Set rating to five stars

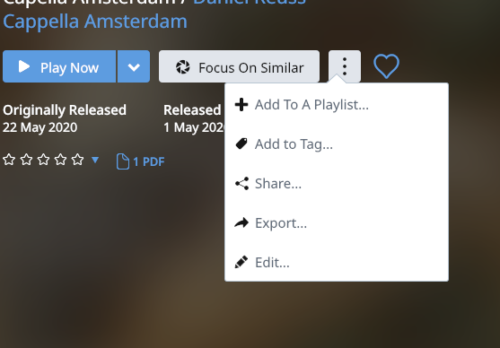tap(77, 160)
